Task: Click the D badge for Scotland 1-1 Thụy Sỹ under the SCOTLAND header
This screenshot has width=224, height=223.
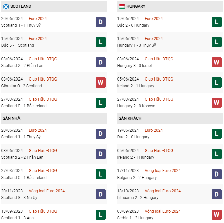Action: point(101,22)
